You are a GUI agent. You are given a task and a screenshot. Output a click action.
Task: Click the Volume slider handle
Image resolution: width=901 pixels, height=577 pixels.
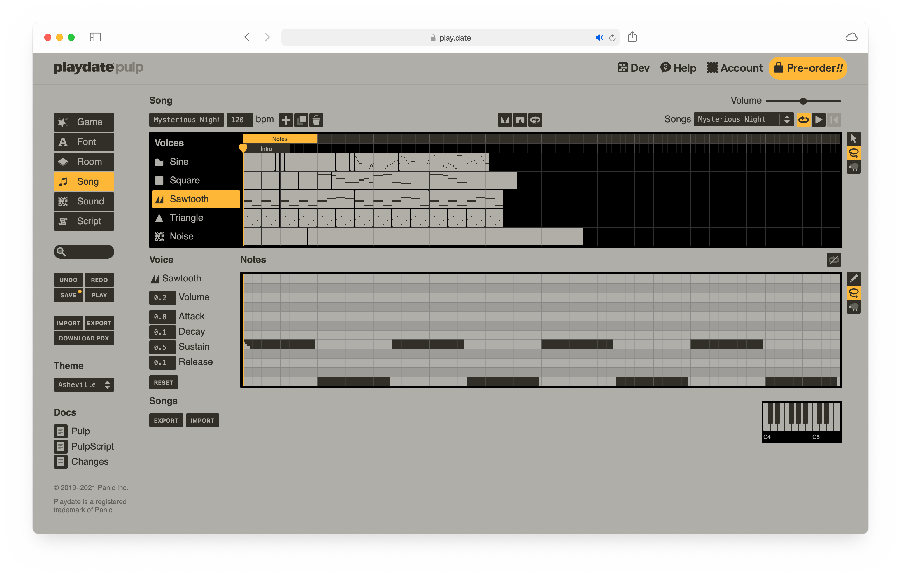(803, 101)
